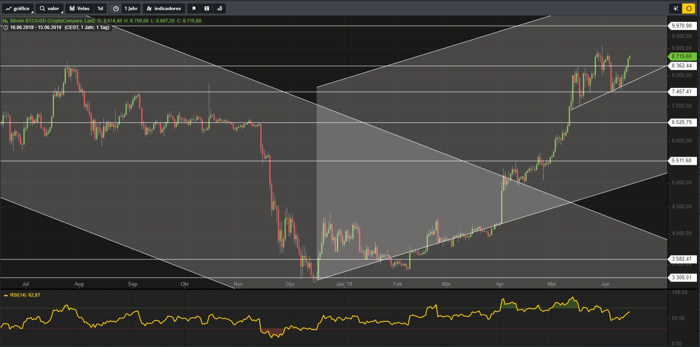
Task: Click the Feb label on time axis
Action: click(x=398, y=284)
